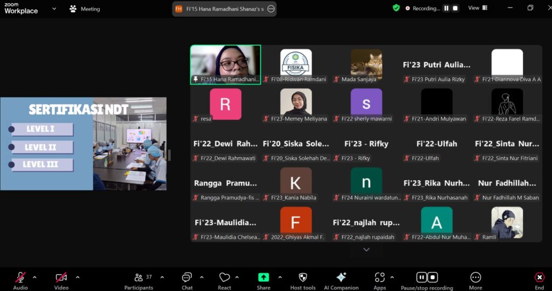The height and width of the screenshot is (291, 552).
Task: Expand the video options arrow
Action: (x=77, y=278)
